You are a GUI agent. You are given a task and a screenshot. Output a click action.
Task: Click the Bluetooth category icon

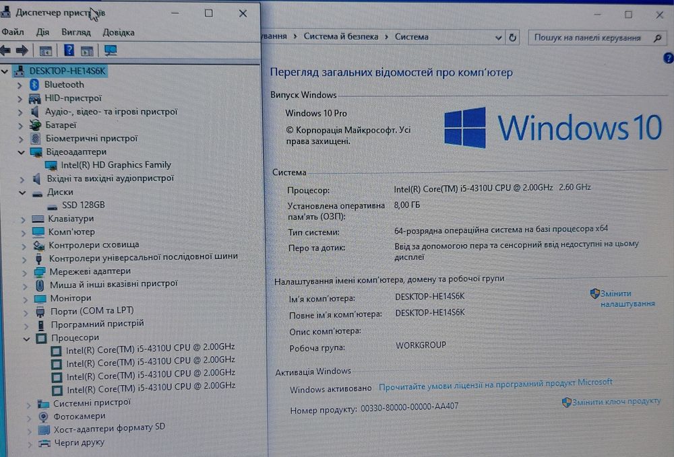coord(34,85)
